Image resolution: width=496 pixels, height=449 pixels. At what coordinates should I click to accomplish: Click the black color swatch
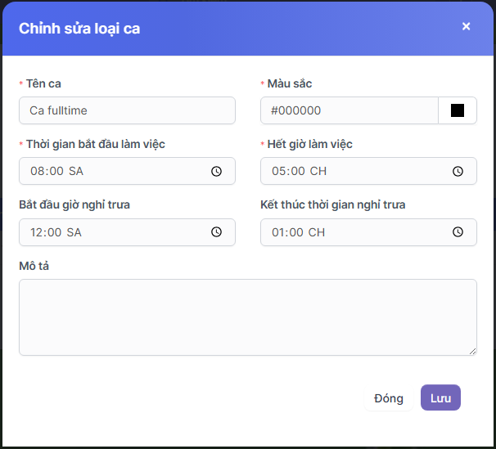pyautogui.click(x=458, y=110)
